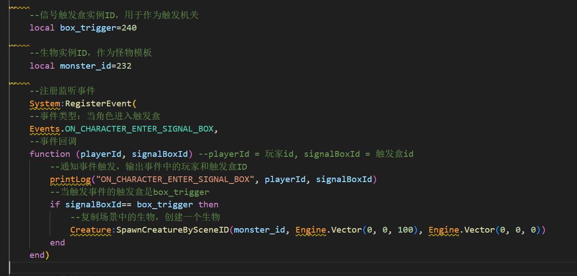
Task: Click the comment --事件回调
Action: pyautogui.click(x=53, y=142)
